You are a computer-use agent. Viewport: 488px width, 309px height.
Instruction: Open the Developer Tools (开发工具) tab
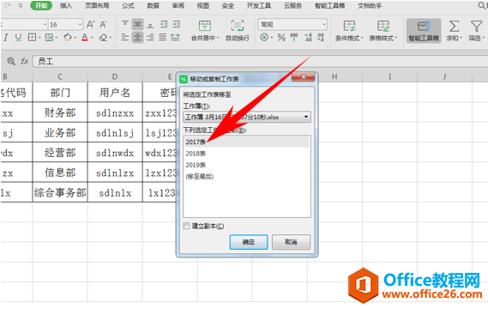click(259, 6)
